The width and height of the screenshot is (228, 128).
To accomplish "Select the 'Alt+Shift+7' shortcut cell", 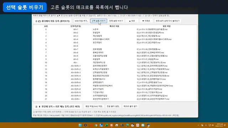I will click(76, 86).
